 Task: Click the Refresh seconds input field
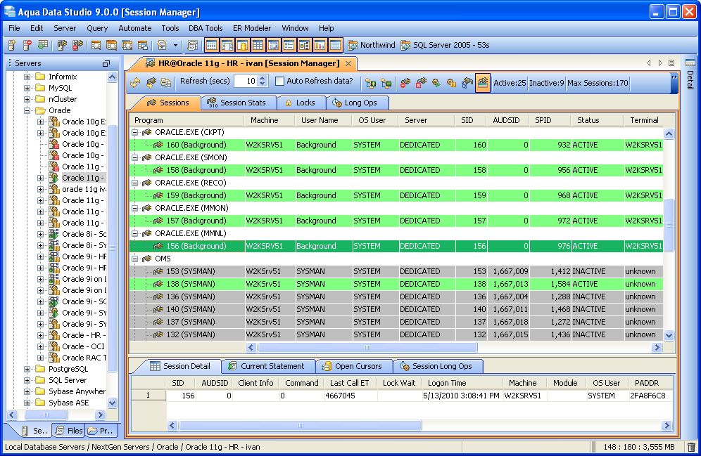(246, 82)
